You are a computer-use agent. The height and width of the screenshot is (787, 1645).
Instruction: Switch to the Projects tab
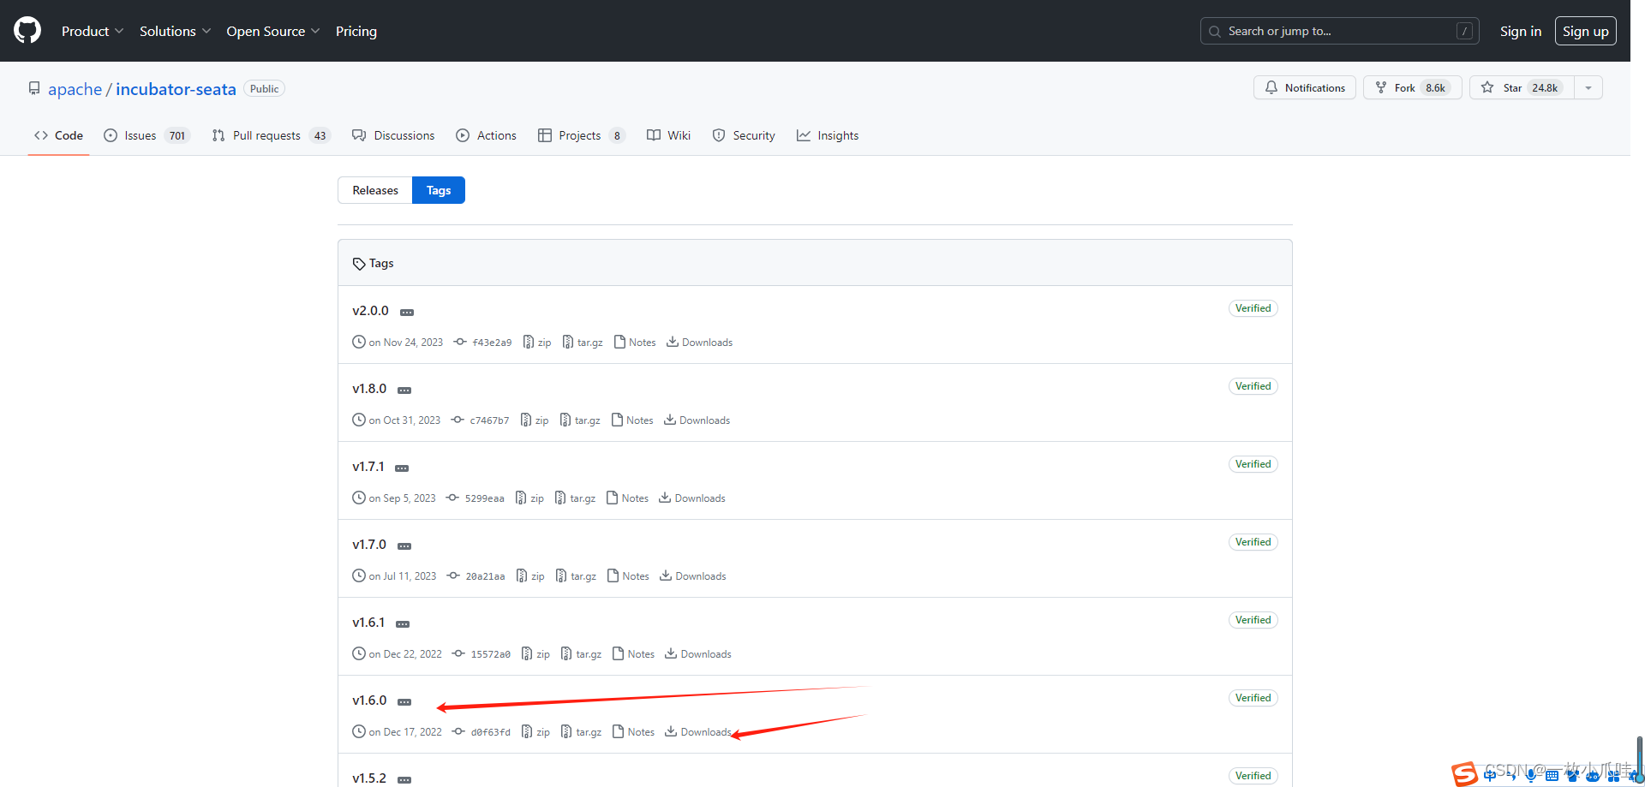point(582,135)
